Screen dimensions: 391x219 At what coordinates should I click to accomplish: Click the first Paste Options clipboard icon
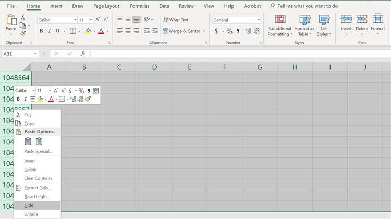pos(28,141)
